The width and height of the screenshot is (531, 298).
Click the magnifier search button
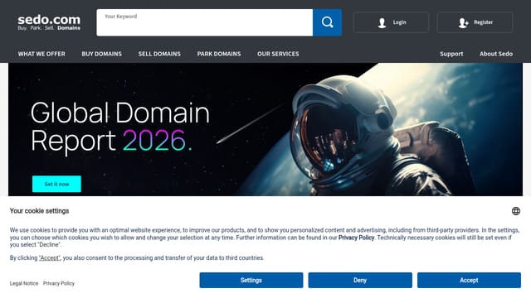(327, 22)
